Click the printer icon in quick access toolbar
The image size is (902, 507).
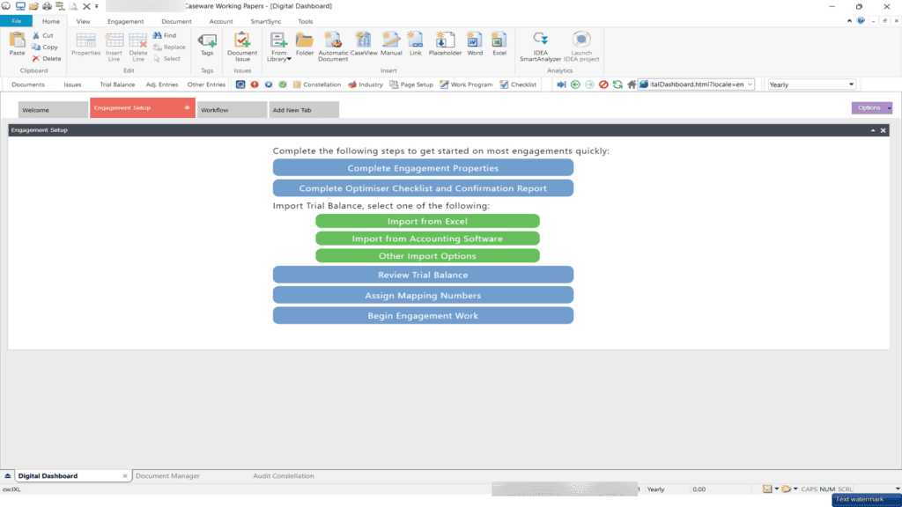(x=47, y=6)
